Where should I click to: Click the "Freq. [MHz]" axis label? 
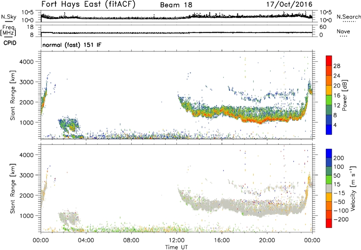click(9, 31)
